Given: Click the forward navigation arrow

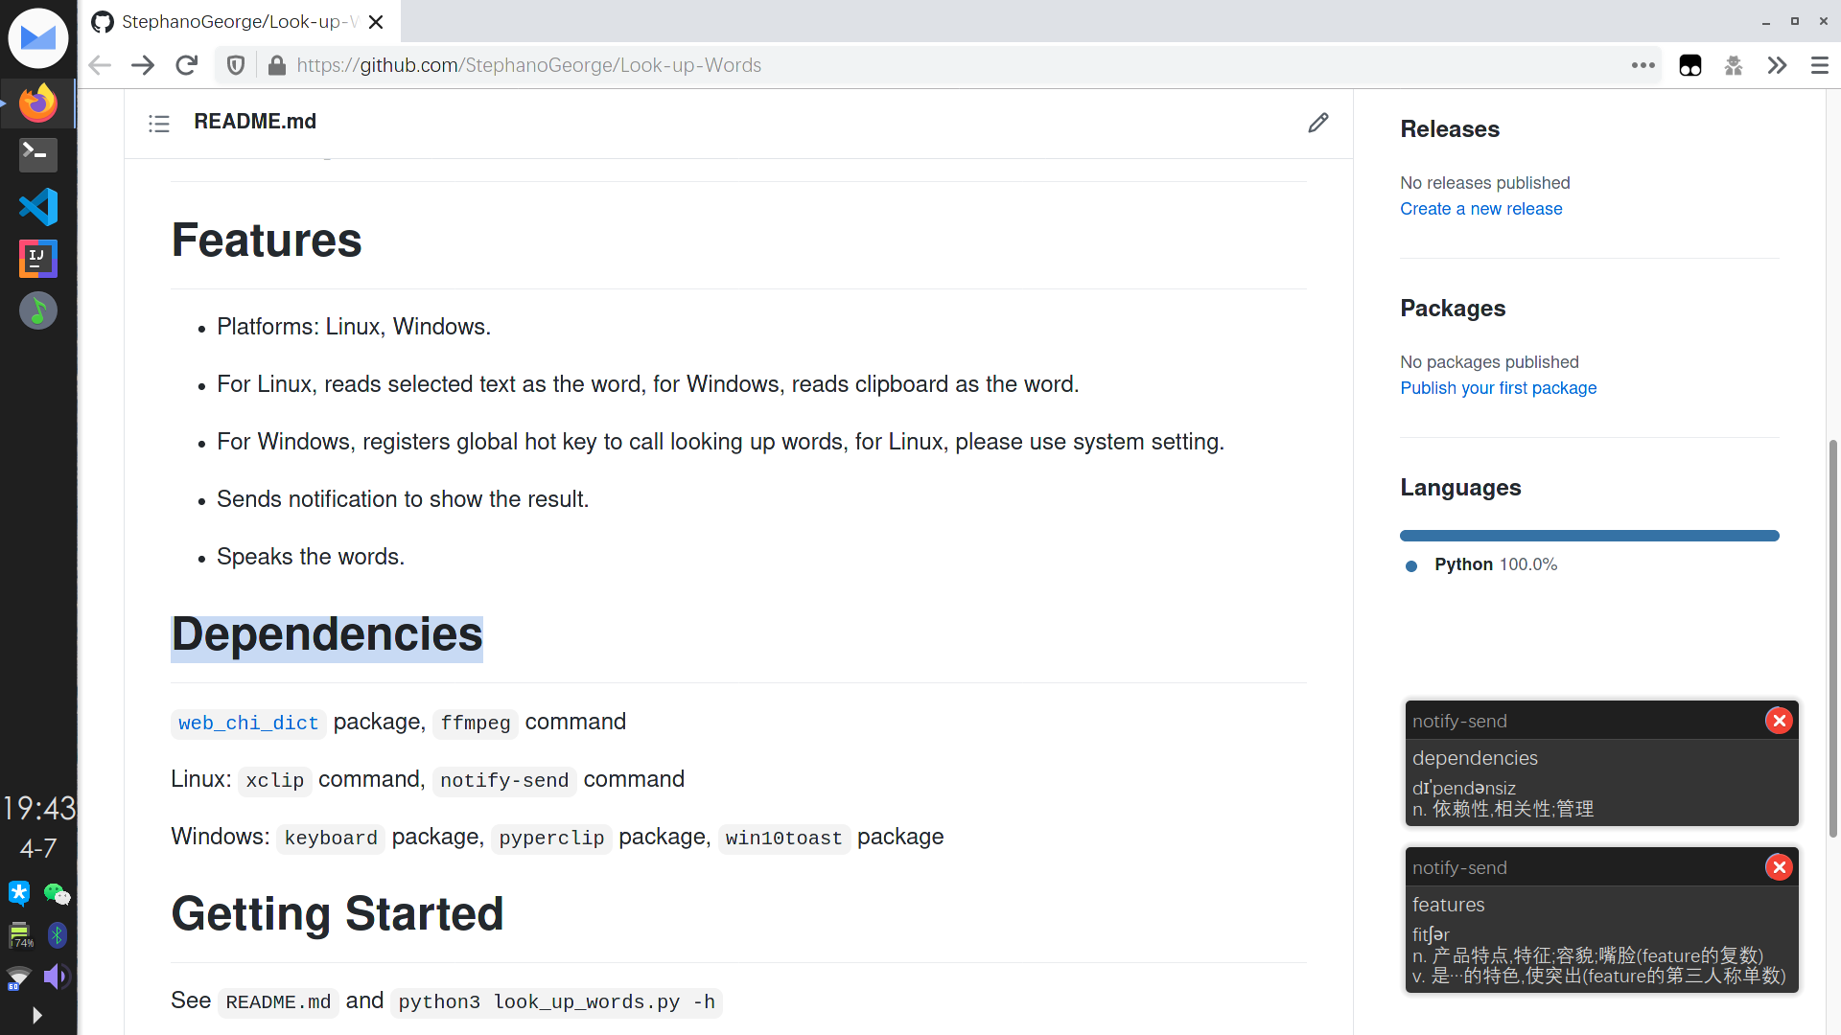Looking at the screenshot, I should (143, 65).
